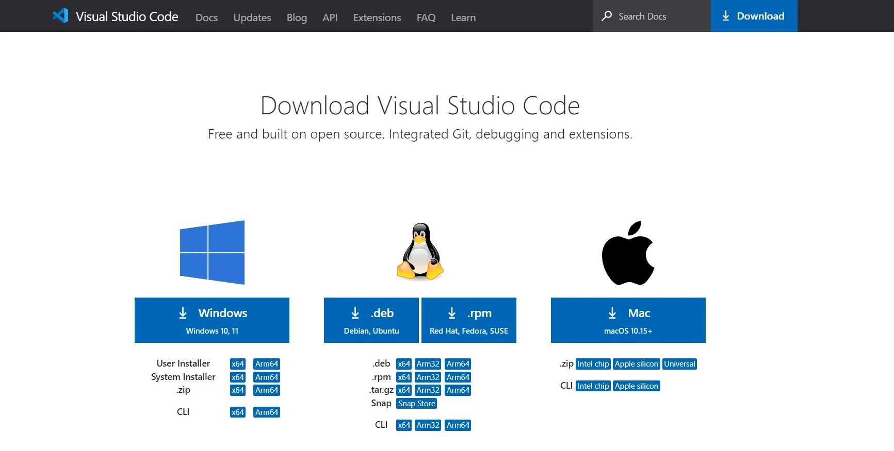Select x64 for Linux .tar.gz
The height and width of the screenshot is (451, 894).
pyautogui.click(x=404, y=390)
